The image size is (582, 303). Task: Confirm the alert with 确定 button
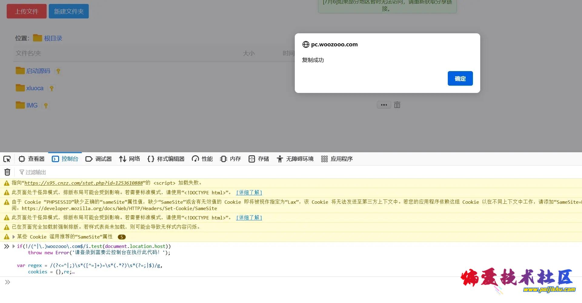(x=460, y=78)
